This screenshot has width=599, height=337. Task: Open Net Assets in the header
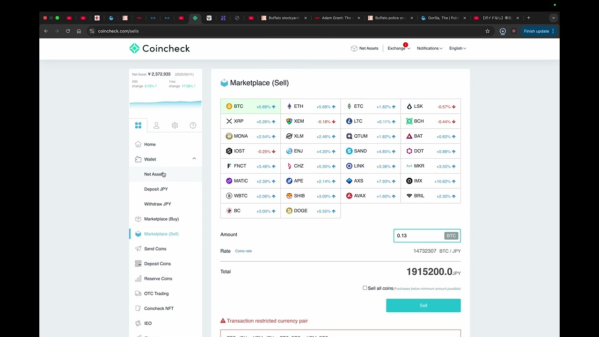[365, 48]
